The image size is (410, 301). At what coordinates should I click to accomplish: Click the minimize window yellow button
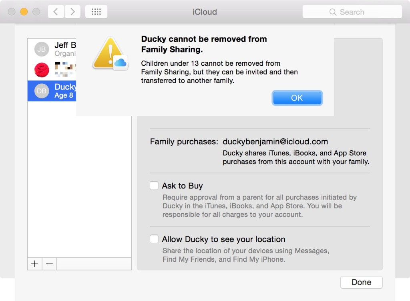24,12
